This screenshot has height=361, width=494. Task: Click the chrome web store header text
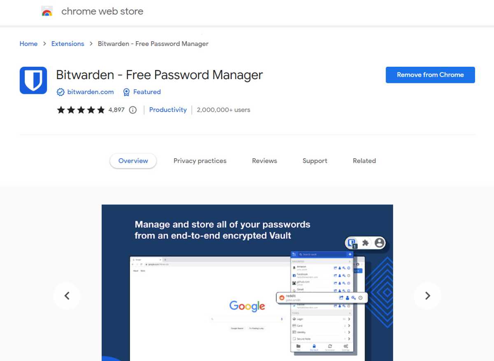coord(103,12)
